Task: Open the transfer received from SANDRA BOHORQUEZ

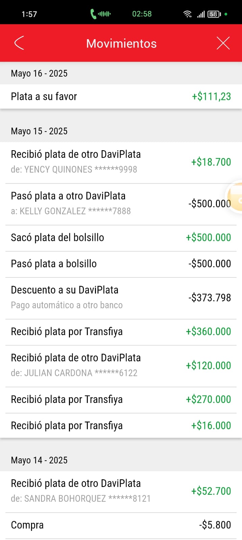Action: tap(121, 491)
